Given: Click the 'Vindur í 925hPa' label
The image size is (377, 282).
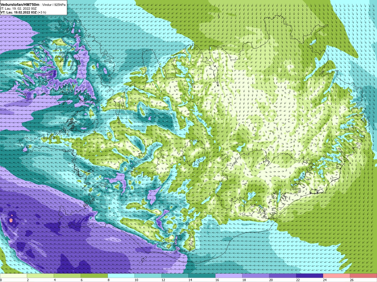Looking at the screenshot, I should pos(54,5).
